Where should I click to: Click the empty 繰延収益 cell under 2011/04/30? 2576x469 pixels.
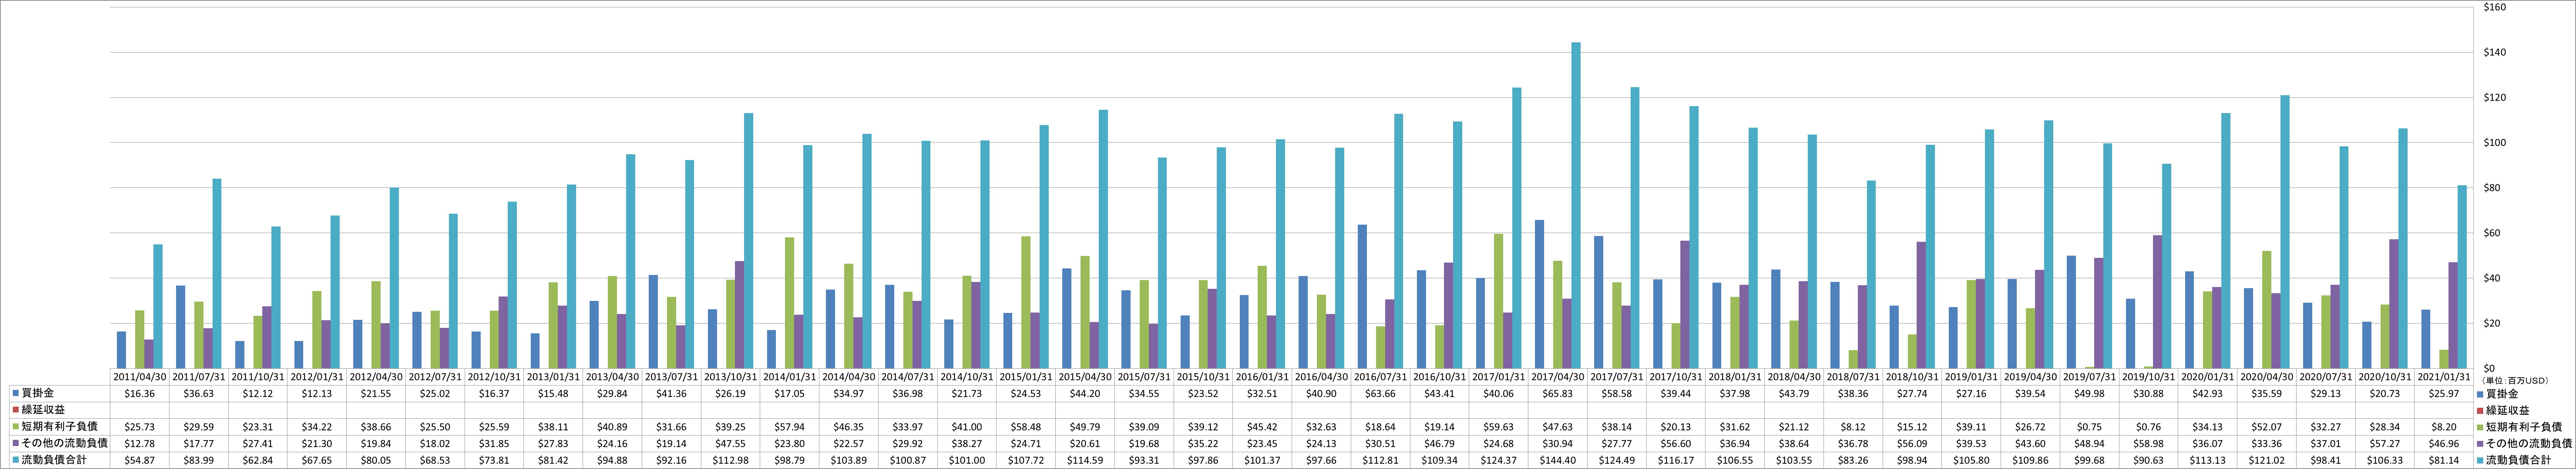[139, 410]
